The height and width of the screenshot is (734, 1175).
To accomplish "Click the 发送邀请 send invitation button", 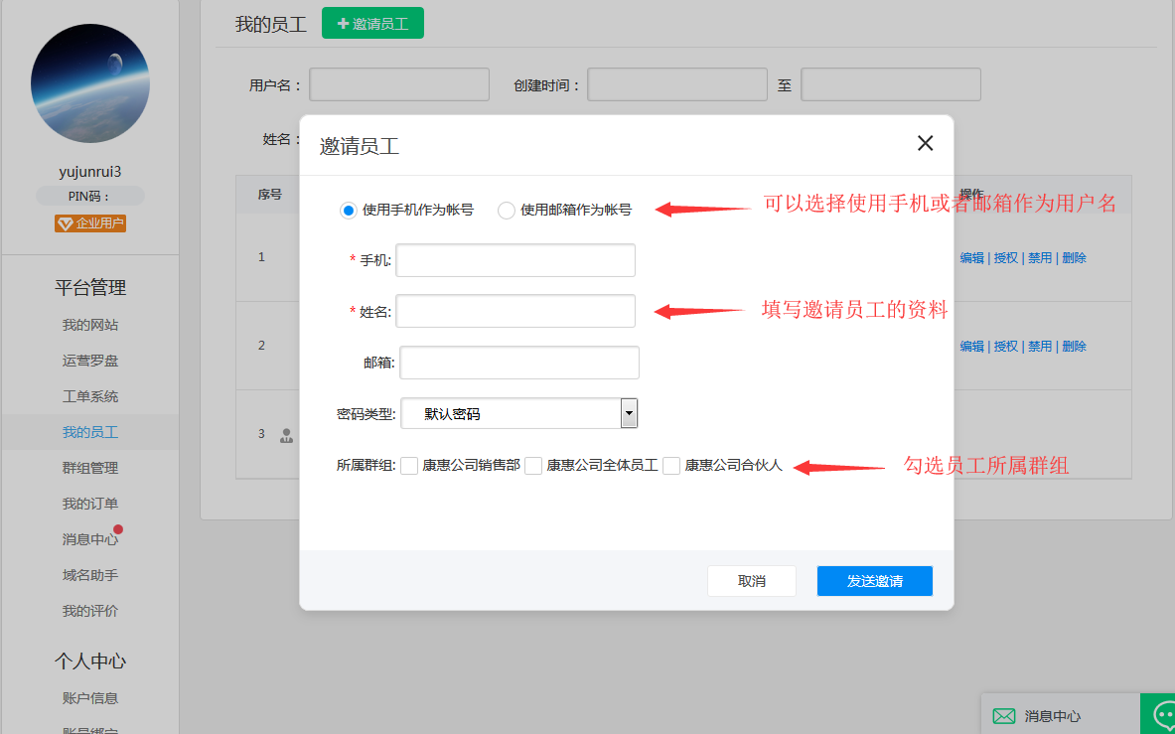I will (x=874, y=581).
